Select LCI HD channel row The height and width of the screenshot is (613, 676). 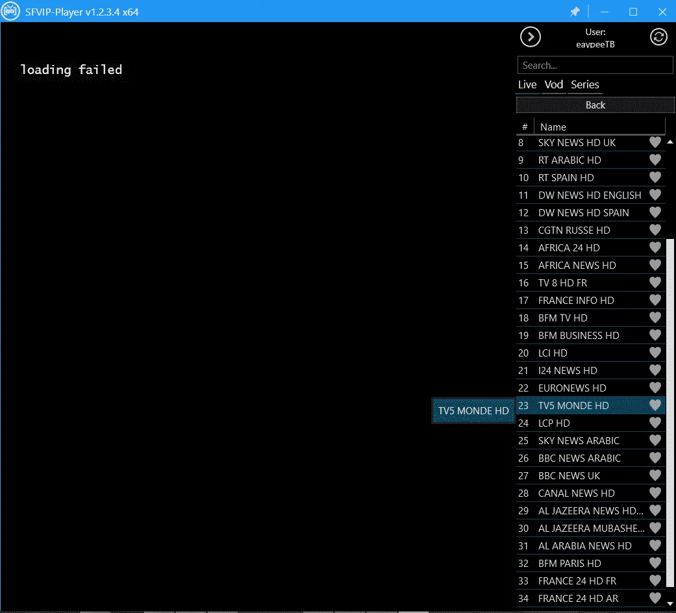pyautogui.click(x=591, y=353)
